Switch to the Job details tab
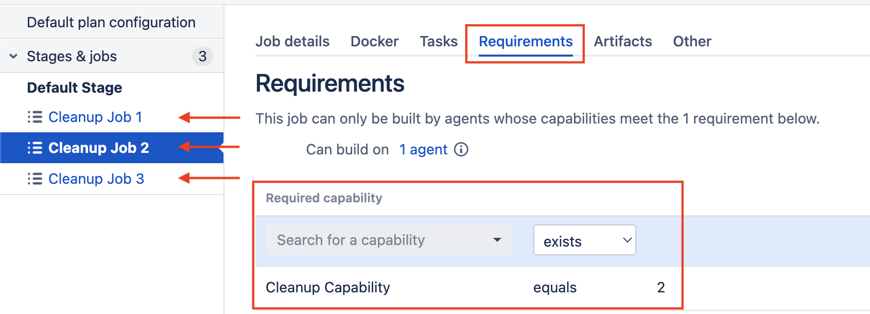This screenshot has height=314, width=870. (x=292, y=42)
